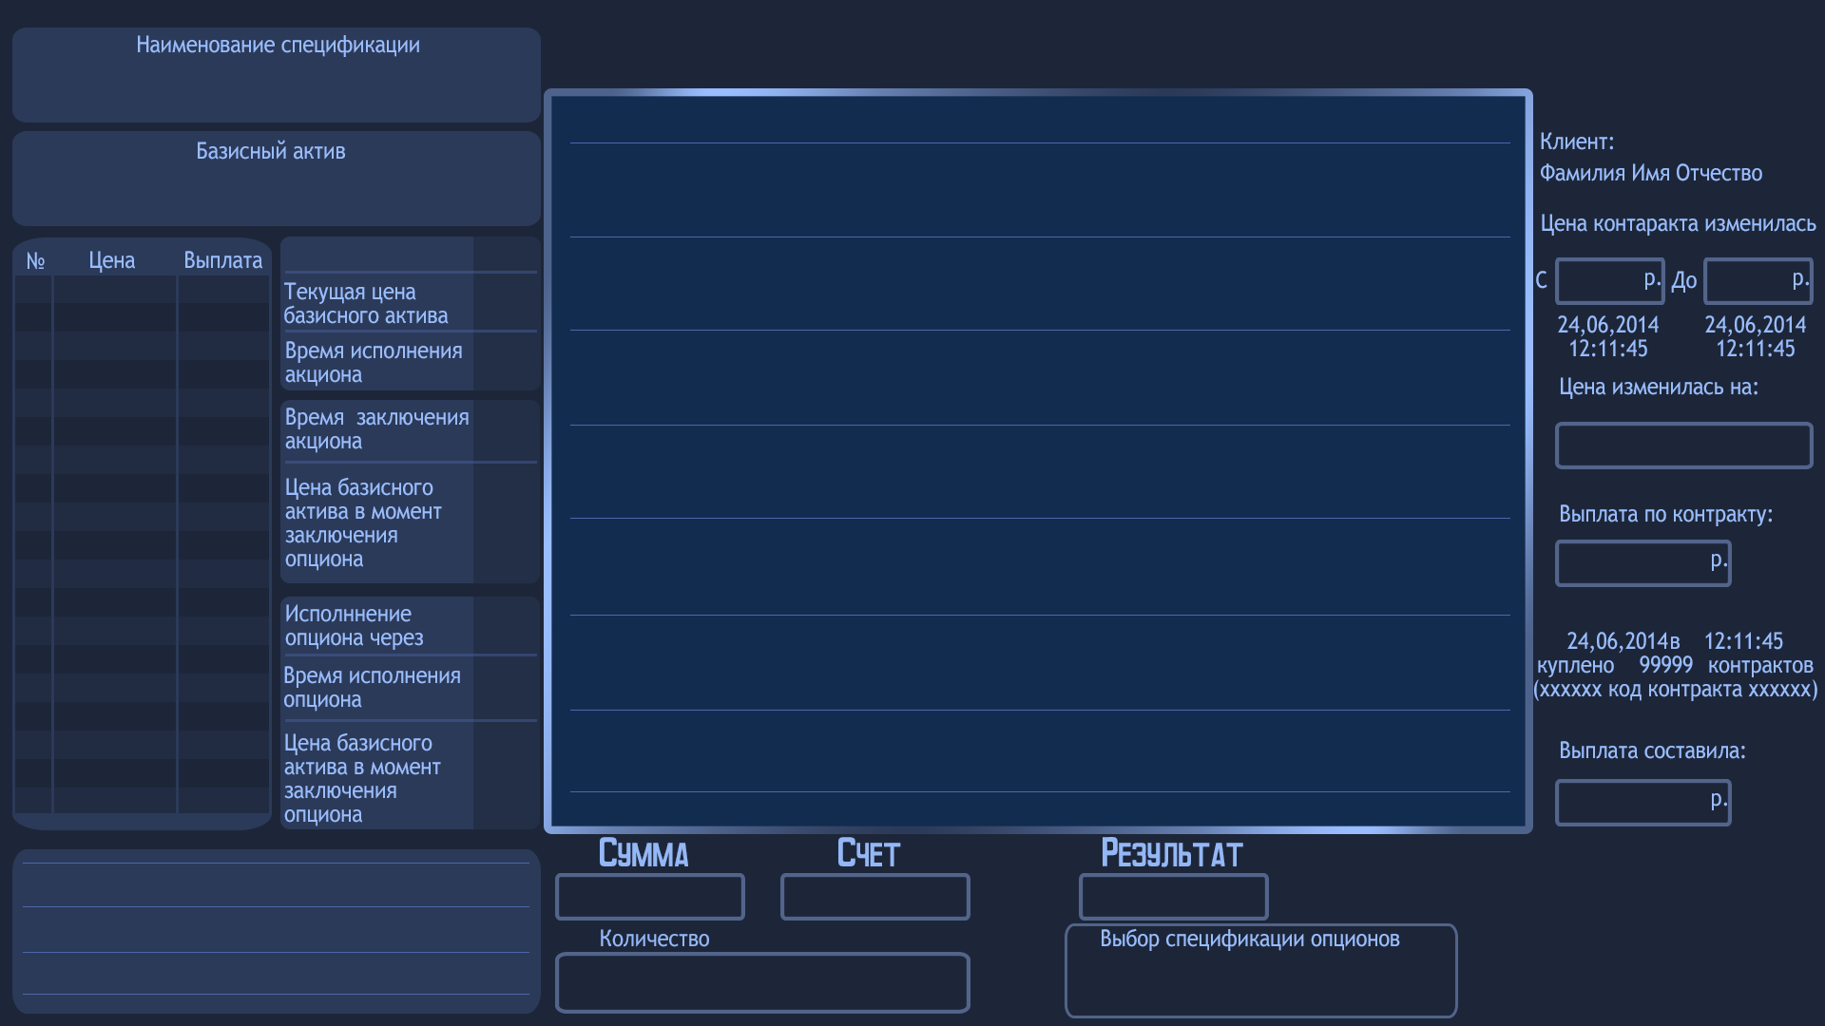Click the Выплата составила field
Screen dimensions: 1825x1026
pyautogui.click(x=1642, y=803)
